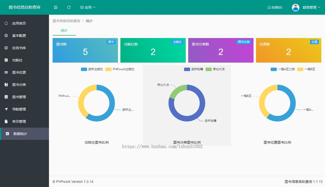Screen dimensions: 325x187
Task: Select the 统计 tab
Action: coord(64,31)
